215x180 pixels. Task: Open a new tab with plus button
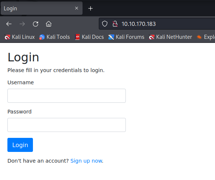[x=90, y=9]
